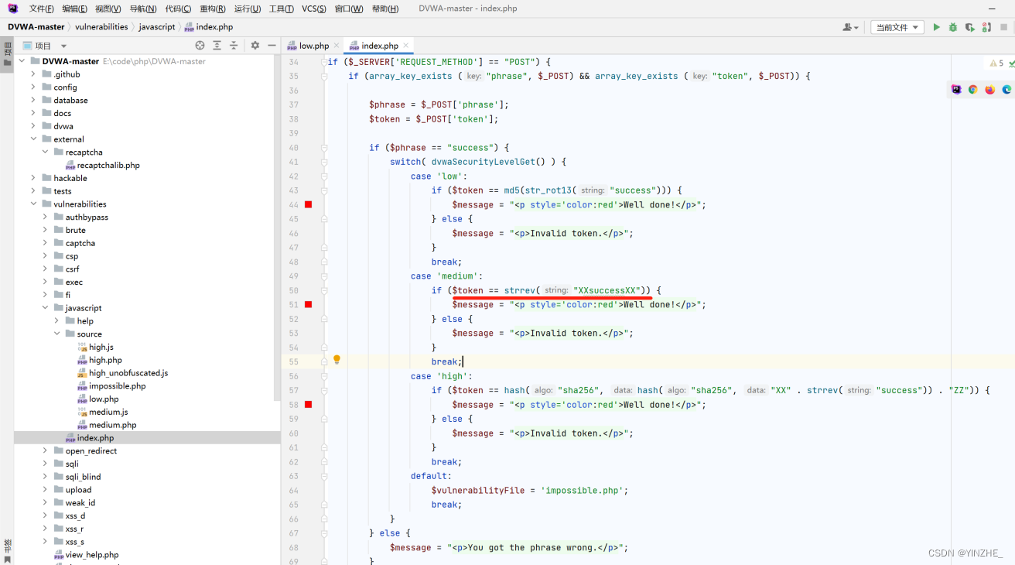The image size is (1015, 565).
Task: Select the recaptchalib.php file icon
Action: pos(70,166)
